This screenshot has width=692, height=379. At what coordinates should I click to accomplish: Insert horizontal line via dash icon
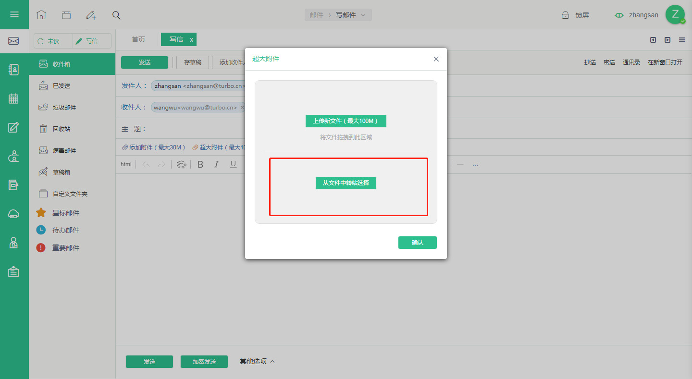click(460, 164)
